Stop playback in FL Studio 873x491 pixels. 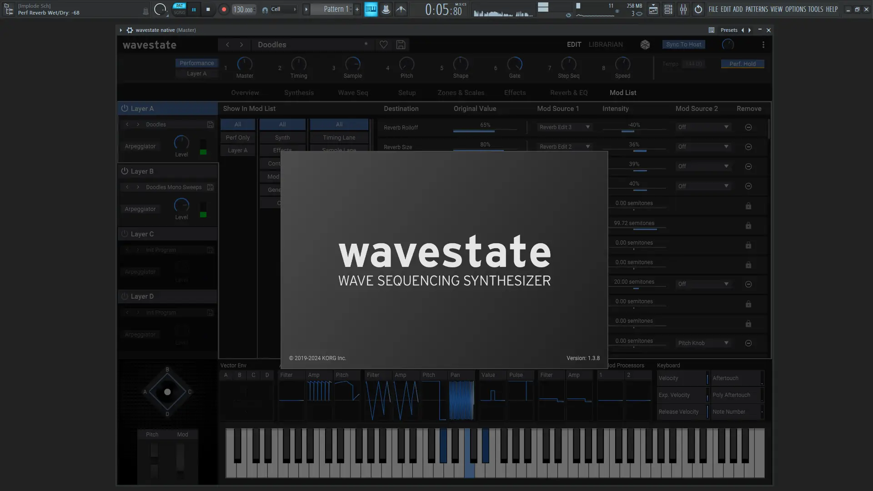pyautogui.click(x=208, y=9)
